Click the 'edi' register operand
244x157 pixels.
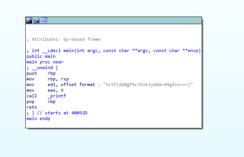tap(51, 85)
